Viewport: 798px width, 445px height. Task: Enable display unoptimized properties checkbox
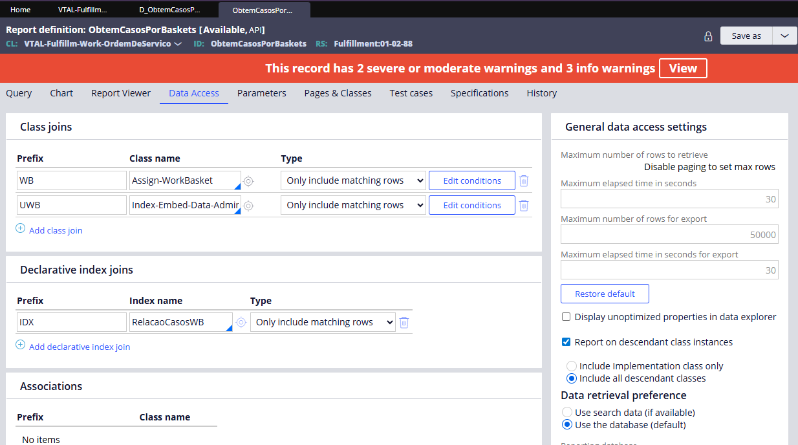[566, 317]
